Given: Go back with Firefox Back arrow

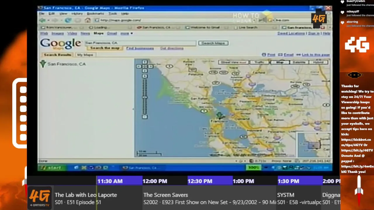Looking at the screenshot, I should 43,20.
